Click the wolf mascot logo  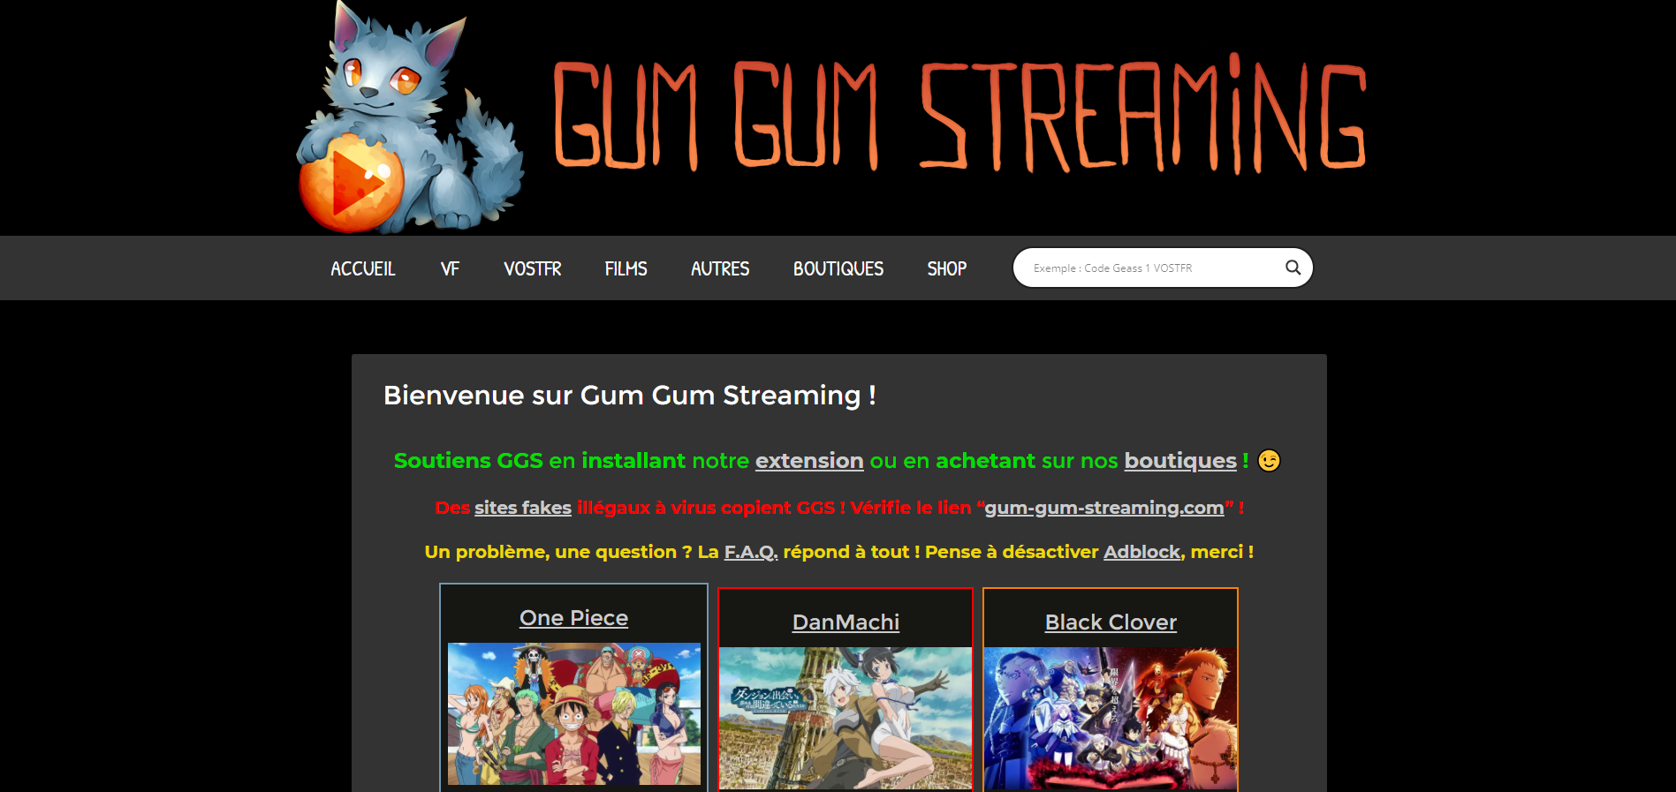click(410, 117)
